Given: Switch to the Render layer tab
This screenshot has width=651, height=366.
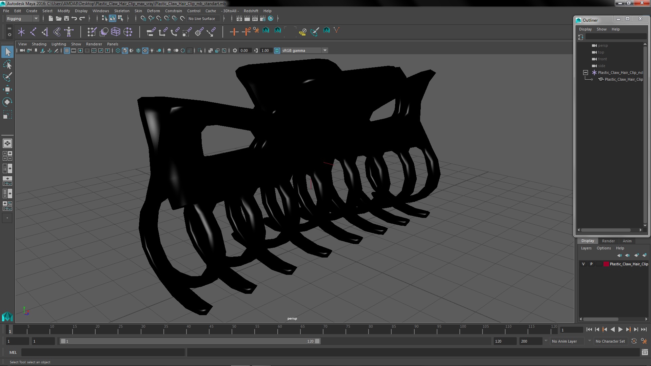Looking at the screenshot, I should tap(608, 241).
